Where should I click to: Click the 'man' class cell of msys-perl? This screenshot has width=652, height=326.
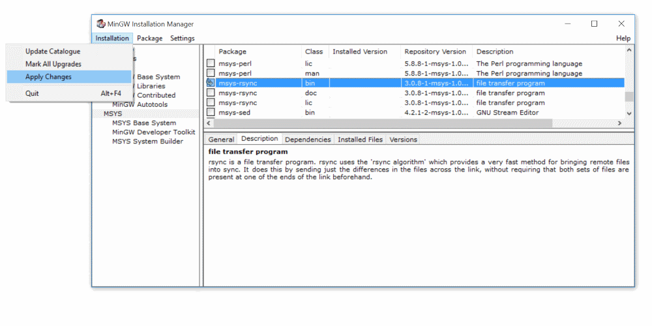pyautogui.click(x=312, y=74)
